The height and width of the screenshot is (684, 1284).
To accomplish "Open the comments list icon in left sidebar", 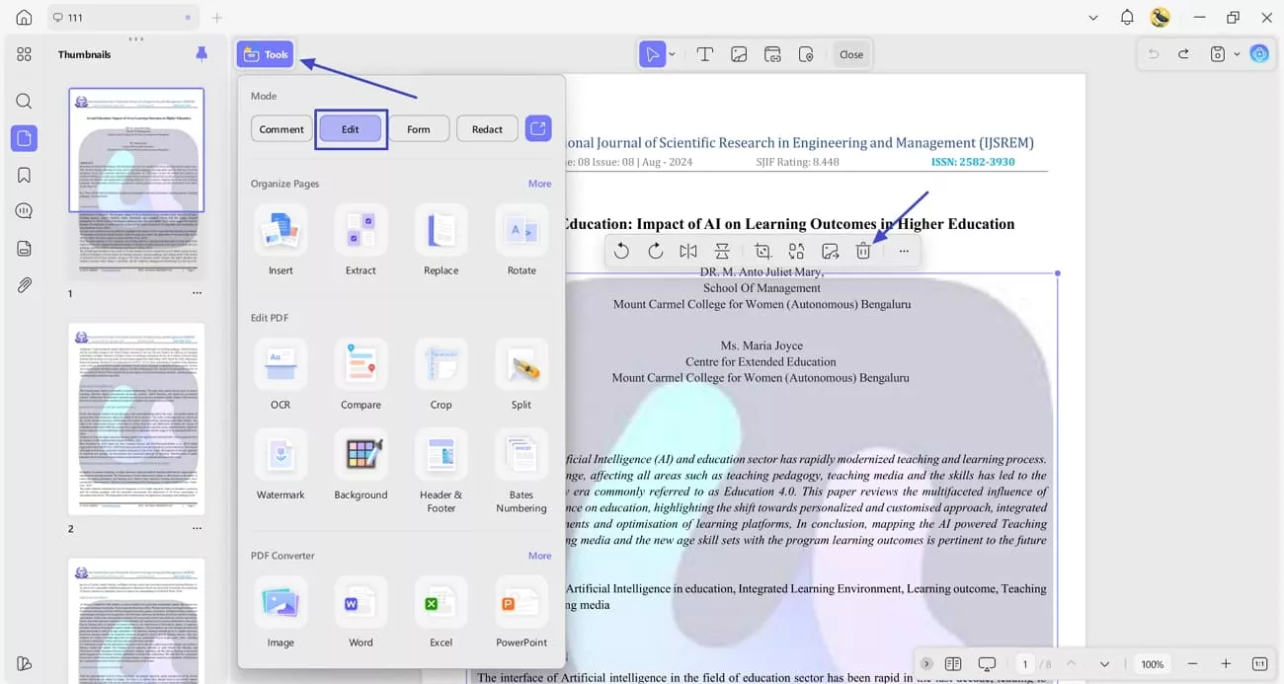I will coord(24,211).
